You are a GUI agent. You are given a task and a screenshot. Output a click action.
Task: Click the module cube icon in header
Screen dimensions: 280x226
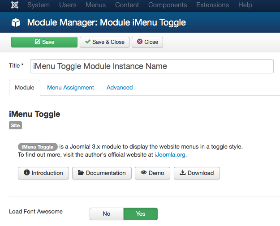point(16,23)
